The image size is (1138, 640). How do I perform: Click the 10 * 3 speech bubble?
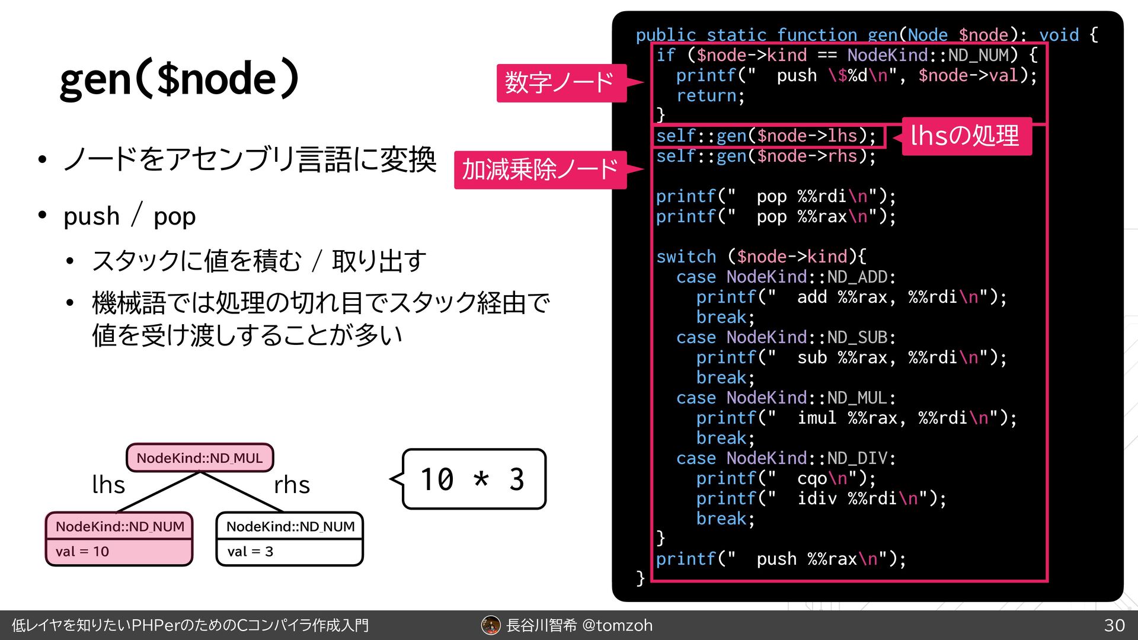pyautogui.click(x=474, y=479)
